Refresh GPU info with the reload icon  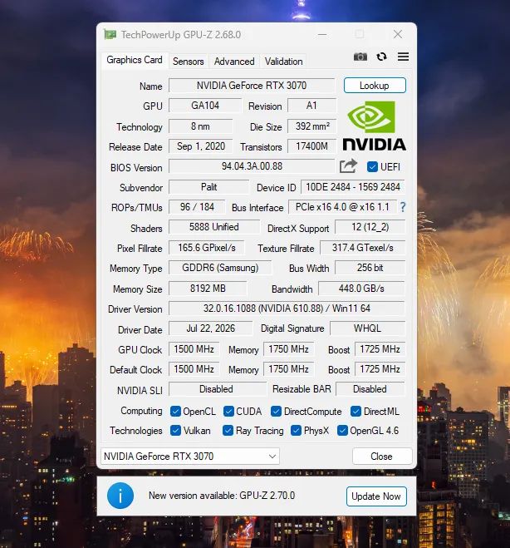[382, 57]
